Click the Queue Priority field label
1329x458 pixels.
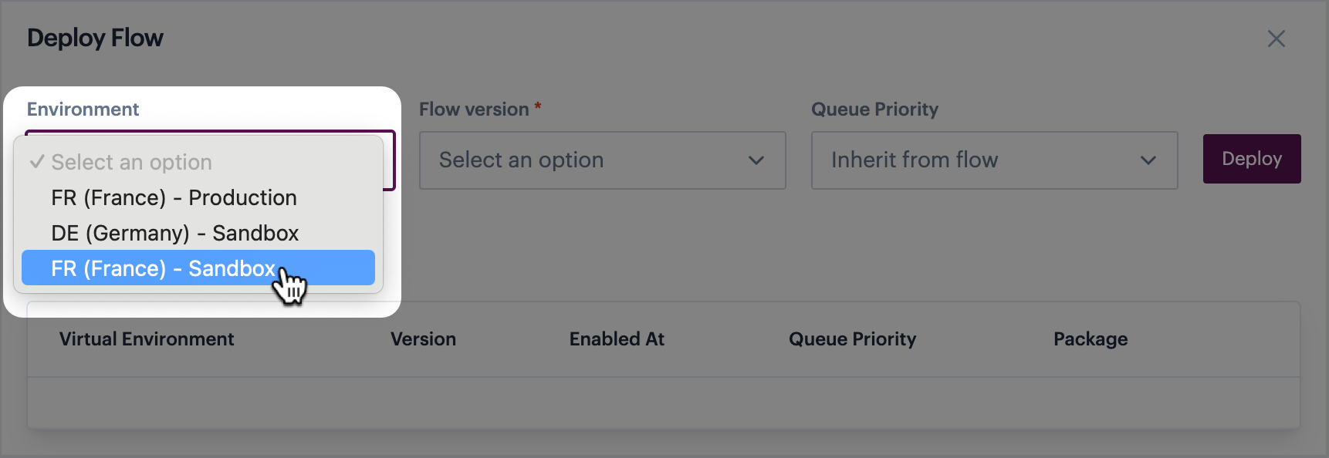tap(874, 109)
